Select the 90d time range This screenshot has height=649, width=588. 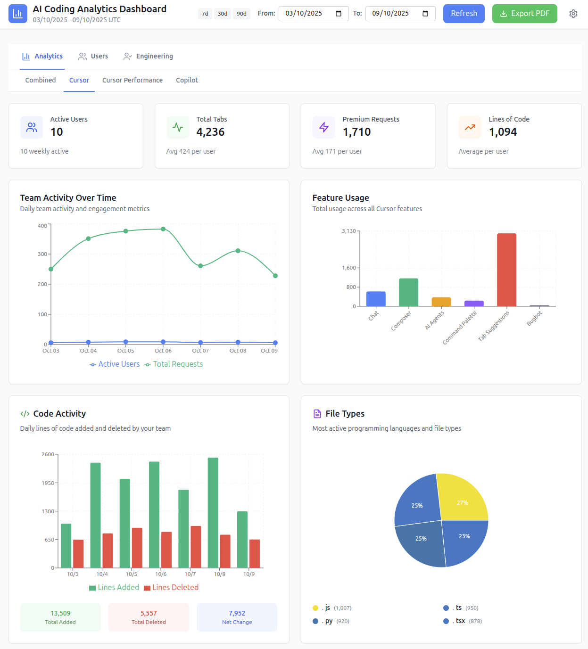click(x=241, y=14)
